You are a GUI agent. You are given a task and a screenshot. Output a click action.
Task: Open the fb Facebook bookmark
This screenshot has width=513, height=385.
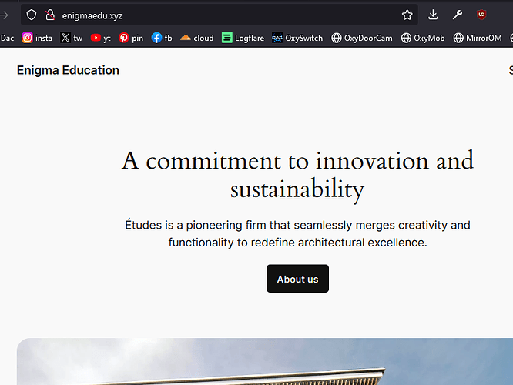[162, 38]
